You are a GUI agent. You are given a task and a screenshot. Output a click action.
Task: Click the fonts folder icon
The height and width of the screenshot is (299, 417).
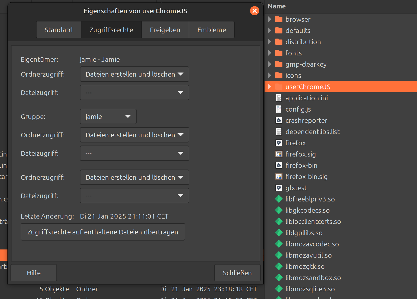[x=279, y=53]
